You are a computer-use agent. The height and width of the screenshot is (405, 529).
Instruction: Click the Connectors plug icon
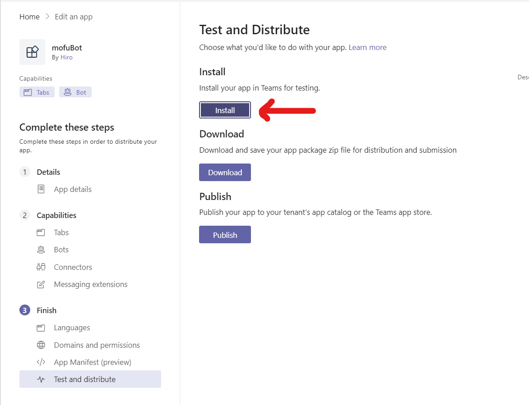coord(41,267)
